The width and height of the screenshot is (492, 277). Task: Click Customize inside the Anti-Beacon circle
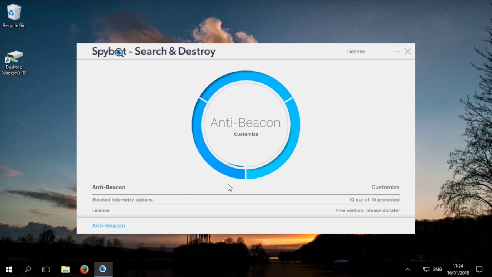(246, 134)
